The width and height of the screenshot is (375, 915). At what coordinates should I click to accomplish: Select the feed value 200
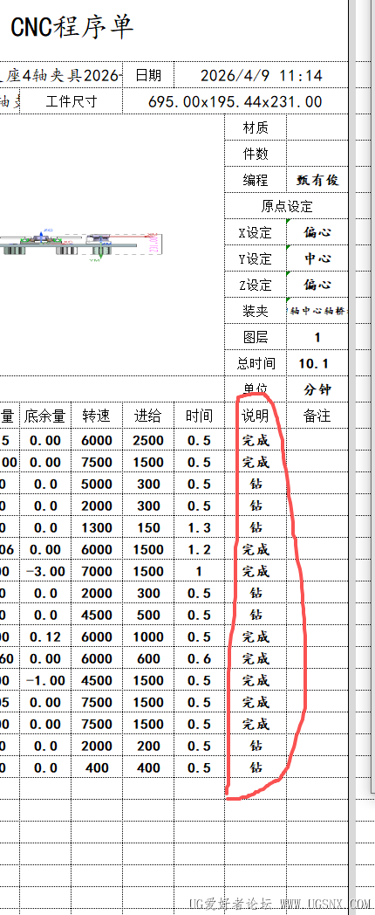coord(148,746)
